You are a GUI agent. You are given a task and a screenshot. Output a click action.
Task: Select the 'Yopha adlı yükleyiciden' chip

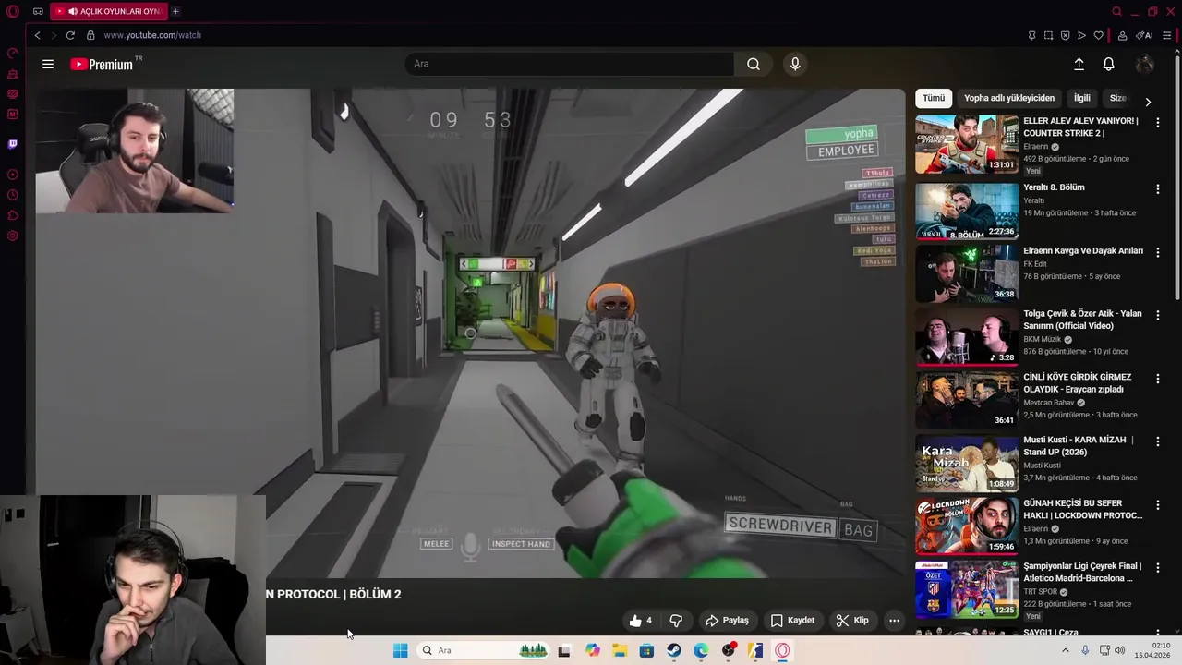point(1009,98)
